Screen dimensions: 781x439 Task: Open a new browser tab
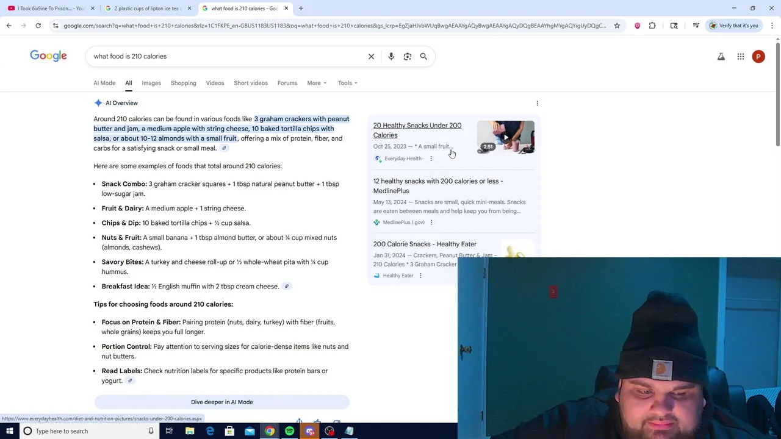click(301, 8)
